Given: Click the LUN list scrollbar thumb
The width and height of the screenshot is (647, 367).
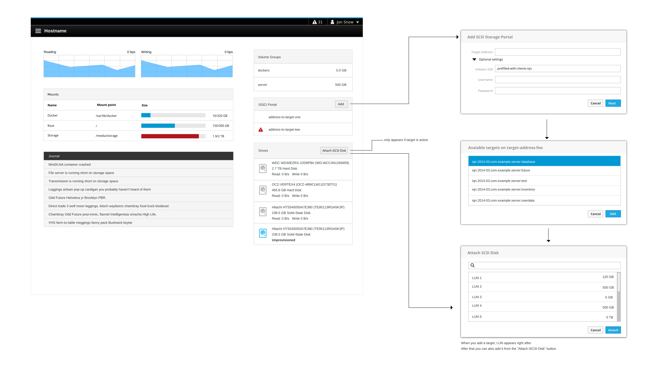Looking at the screenshot, I should (618, 282).
